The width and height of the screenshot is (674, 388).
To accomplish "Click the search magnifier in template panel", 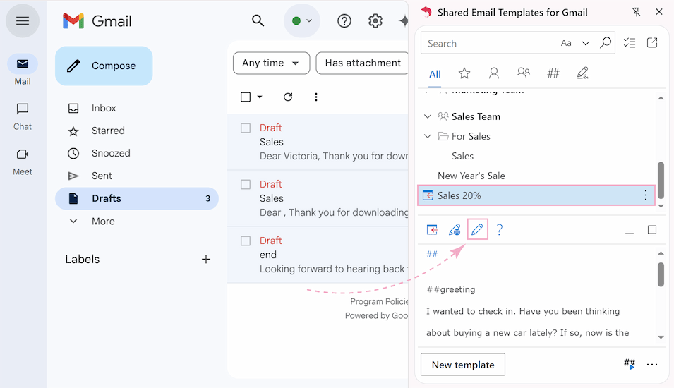I will [606, 43].
